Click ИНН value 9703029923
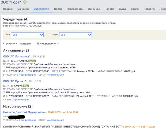166x128 pixels. pyautogui.click(x=16, y=96)
